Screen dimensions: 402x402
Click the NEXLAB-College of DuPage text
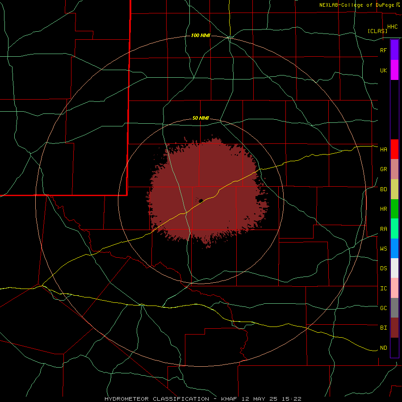357,5
